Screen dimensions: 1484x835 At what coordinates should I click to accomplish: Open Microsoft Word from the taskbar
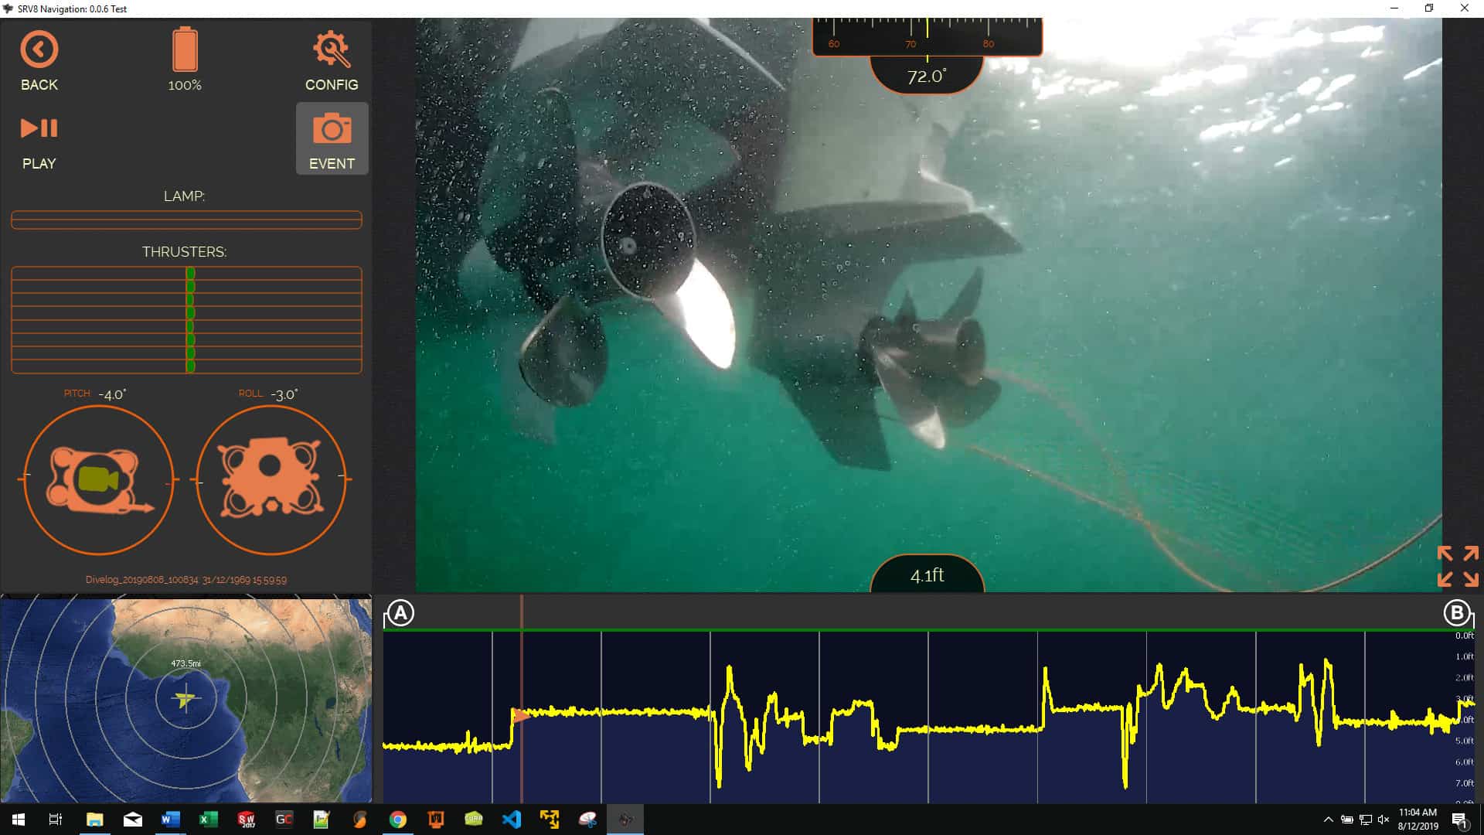click(170, 820)
